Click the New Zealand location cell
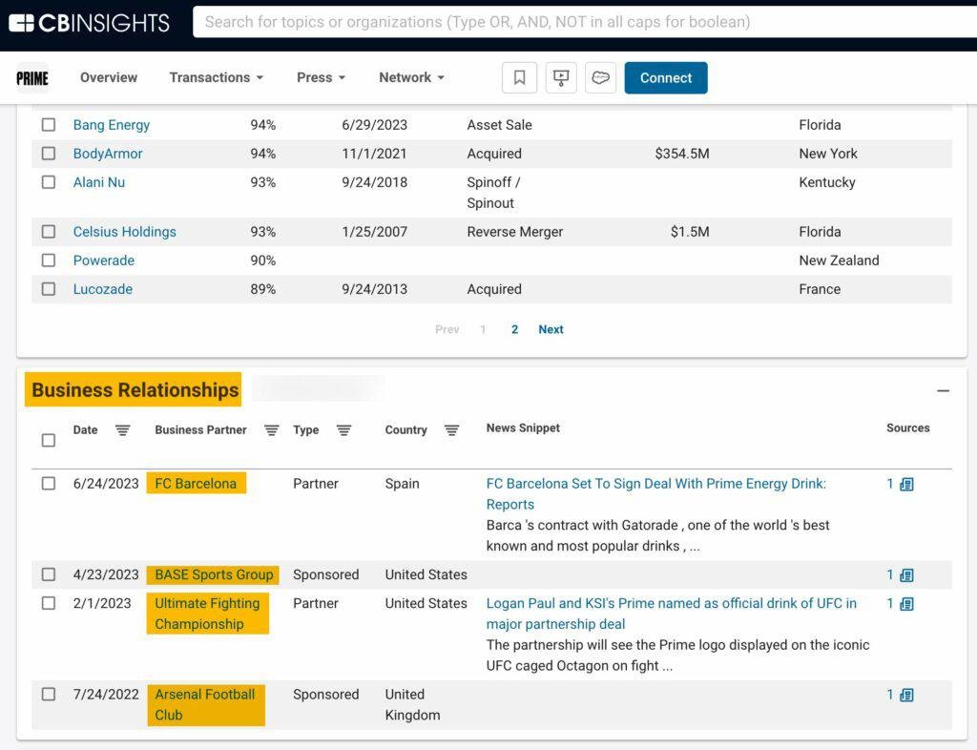The image size is (977, 750). (839, 260)
